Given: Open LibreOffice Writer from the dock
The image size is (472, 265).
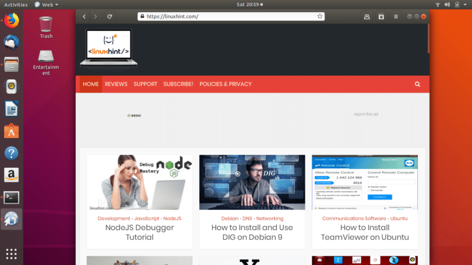Looking at the screenshot, I should (12, 108).
